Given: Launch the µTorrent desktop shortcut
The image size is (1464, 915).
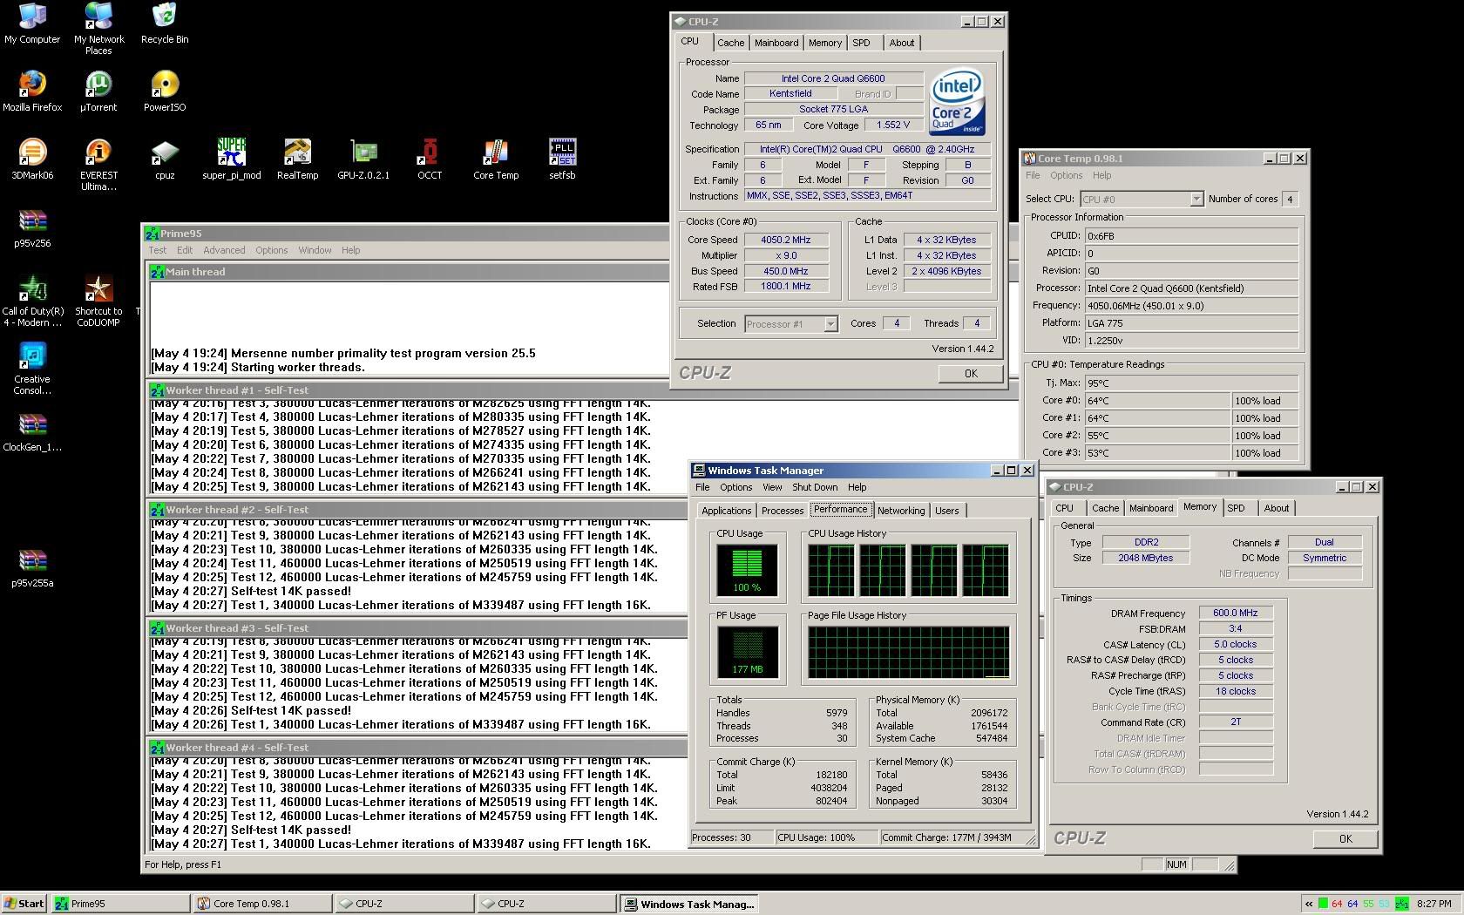Looking at the screenshot, I should coord(98,91).
